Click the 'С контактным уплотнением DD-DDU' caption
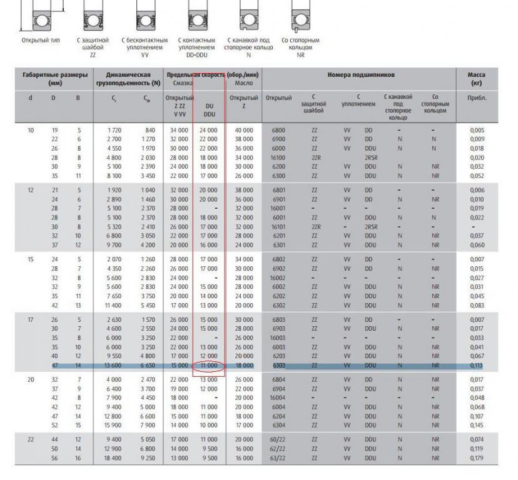This screenshot has height=480, width=518. pyautogui.click(x=196, y=47)
